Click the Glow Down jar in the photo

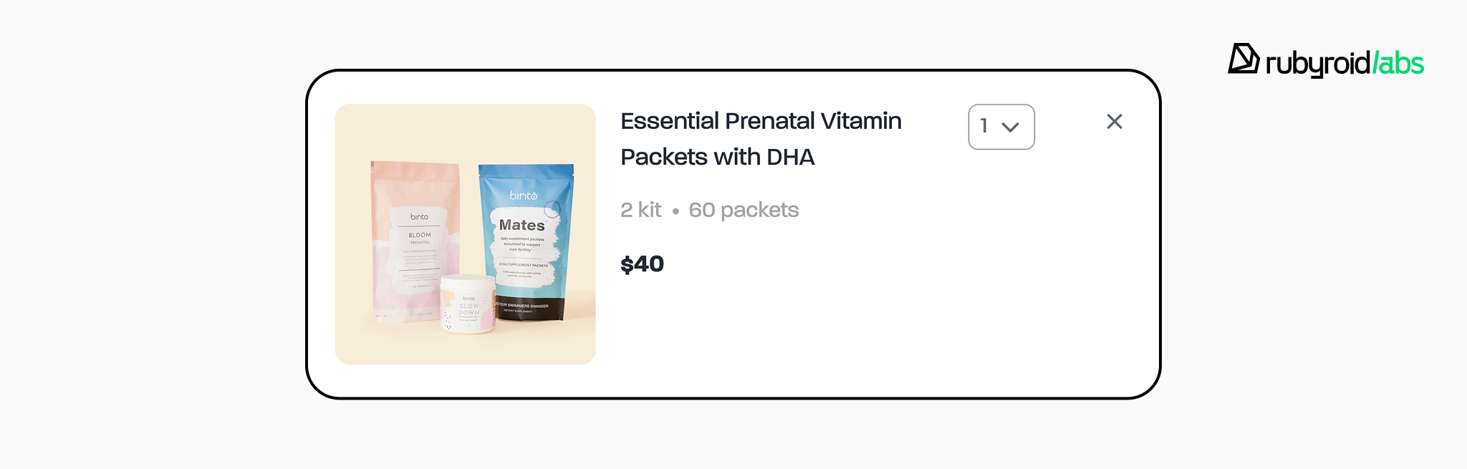click(468, 304)
